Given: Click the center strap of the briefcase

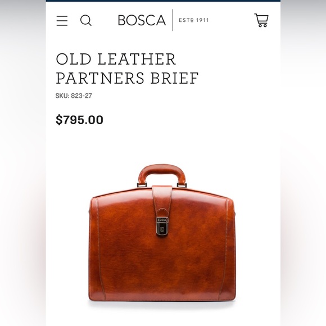Looking at the screenshot, I should click(162, 201).
